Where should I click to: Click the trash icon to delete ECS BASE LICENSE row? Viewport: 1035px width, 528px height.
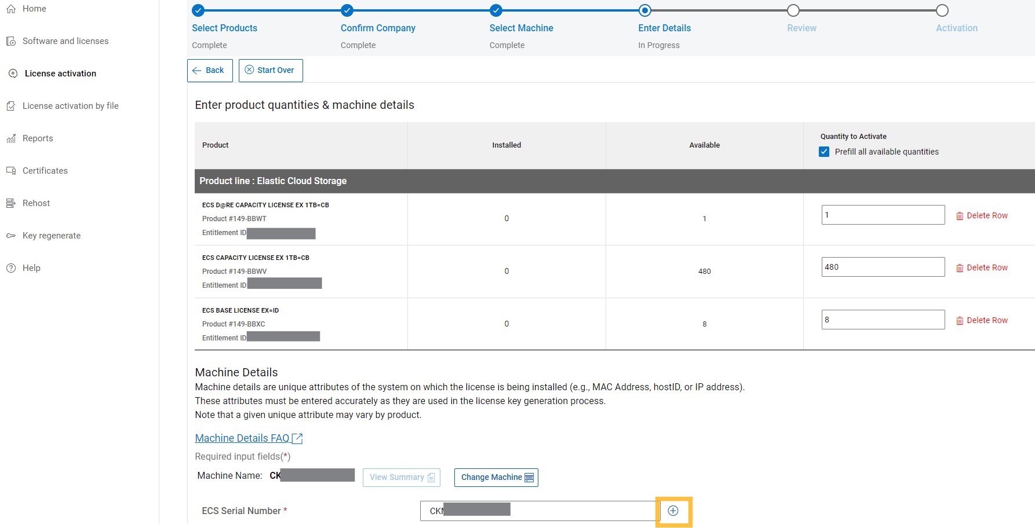pos(960,320)
